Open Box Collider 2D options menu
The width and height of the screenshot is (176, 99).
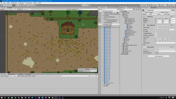pyautogui.click(x=175, y=25)
